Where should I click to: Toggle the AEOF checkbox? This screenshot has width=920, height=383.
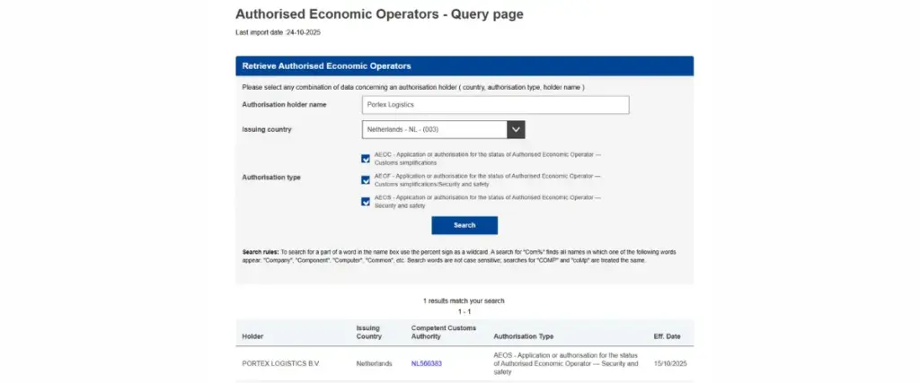coord(366,180)
